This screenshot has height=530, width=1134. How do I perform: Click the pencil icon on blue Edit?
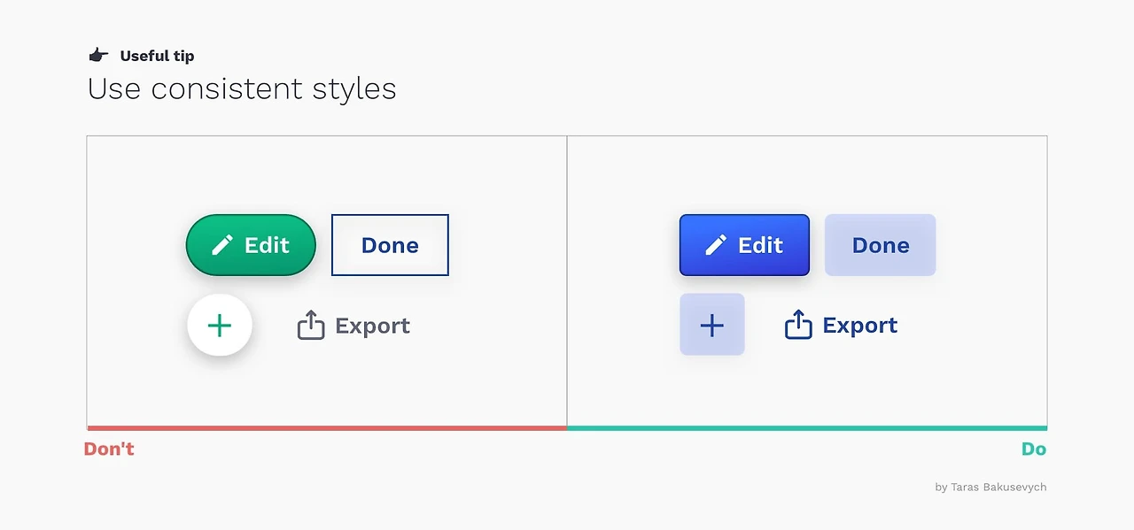point(717,245)
